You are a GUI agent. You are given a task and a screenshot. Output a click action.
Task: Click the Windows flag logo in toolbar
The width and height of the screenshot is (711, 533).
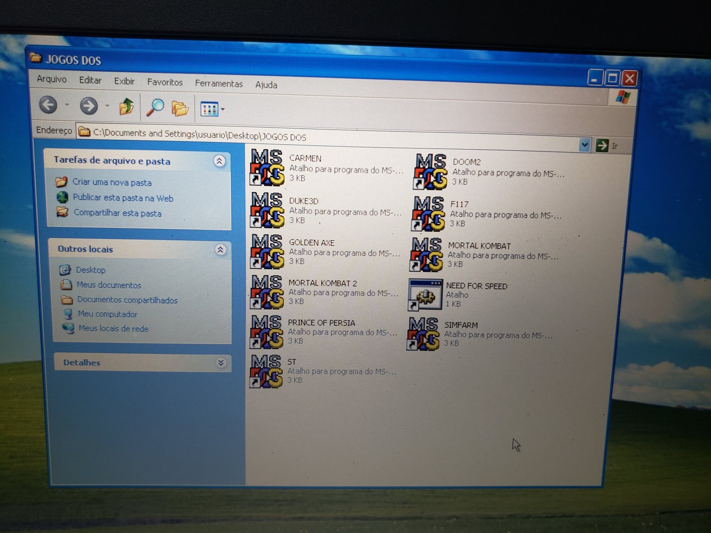[x=623, y=97]
